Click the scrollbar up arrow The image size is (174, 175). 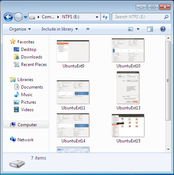pos(168,38)
